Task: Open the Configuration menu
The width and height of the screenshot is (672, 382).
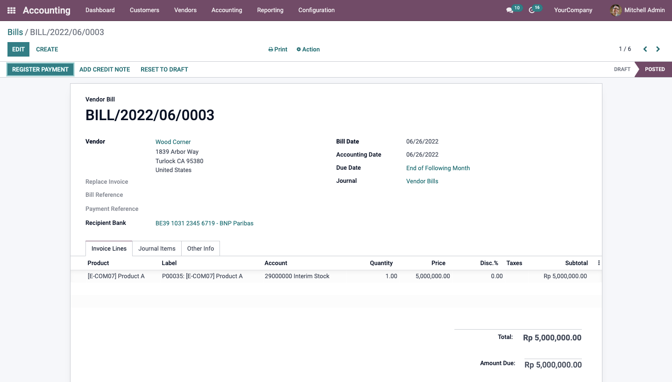Action: coord(316,10)
